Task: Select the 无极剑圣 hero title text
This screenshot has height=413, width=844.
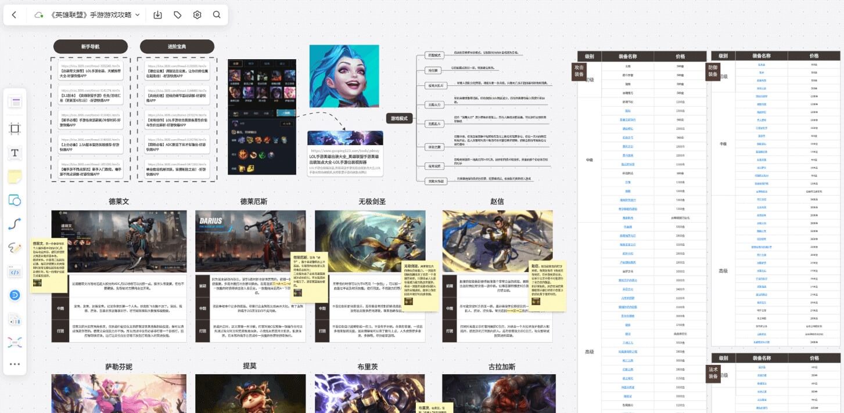Action: 372,202
